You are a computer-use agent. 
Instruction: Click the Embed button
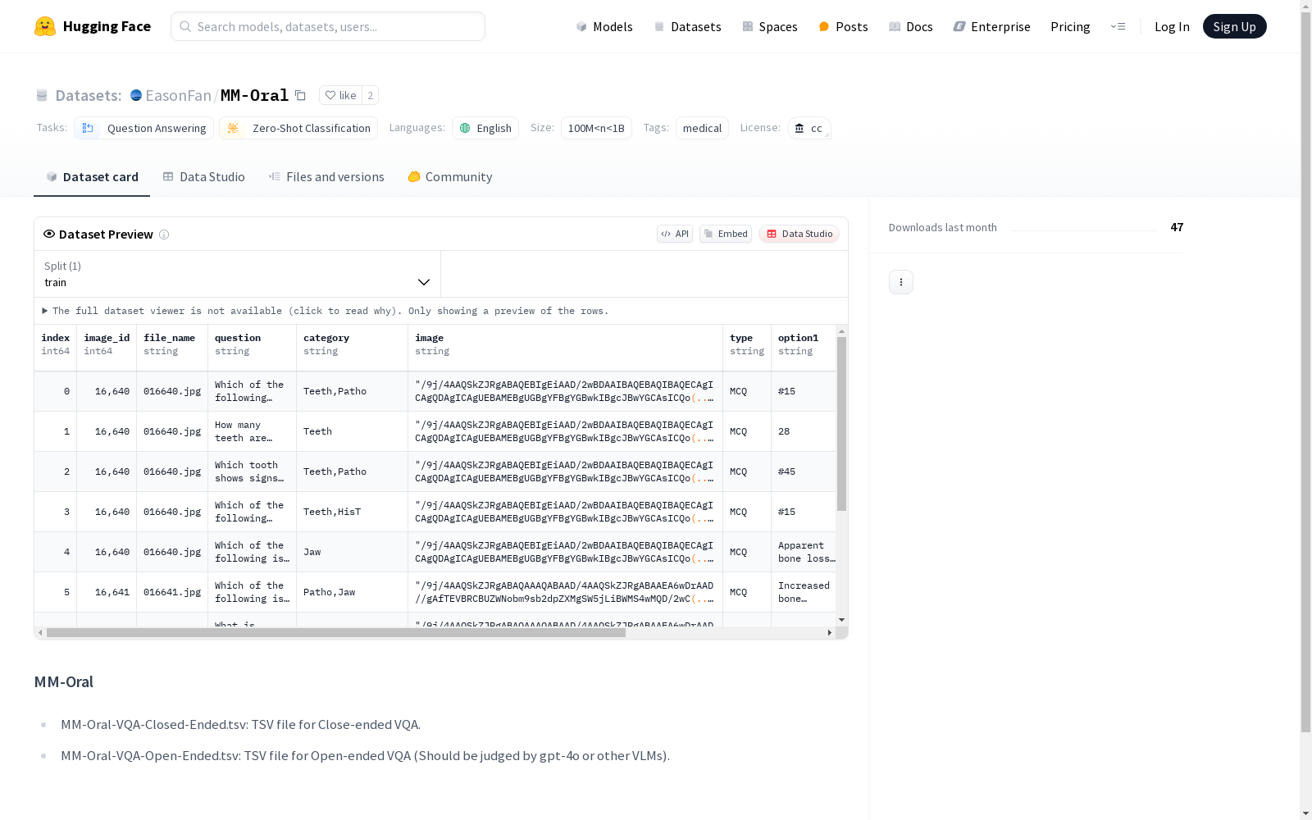pos(726,234)
